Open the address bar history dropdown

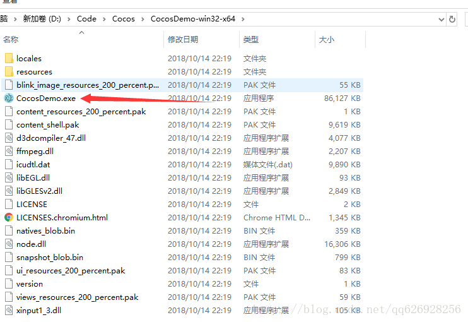point(441,20)
